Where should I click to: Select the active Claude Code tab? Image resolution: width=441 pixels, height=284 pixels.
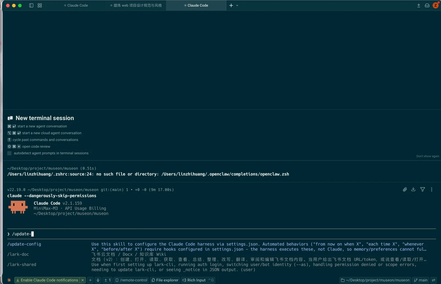[196, 6]
